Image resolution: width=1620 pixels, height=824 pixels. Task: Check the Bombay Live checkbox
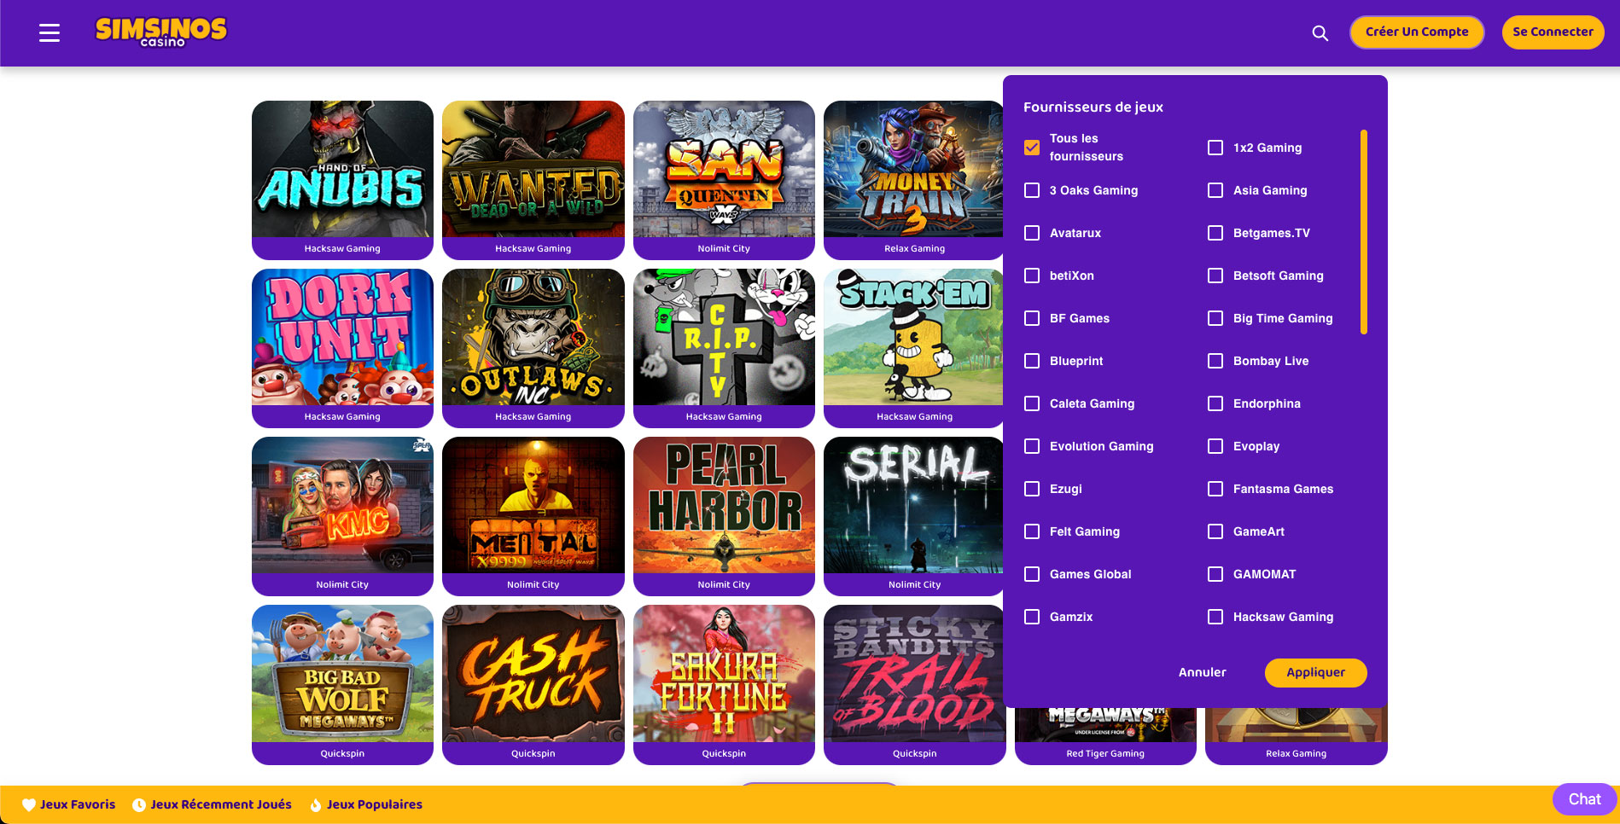click(1215, 361)
